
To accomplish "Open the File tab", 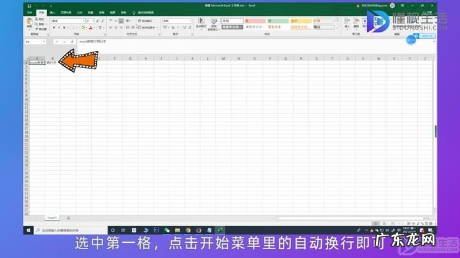I will tap(29, 13).
